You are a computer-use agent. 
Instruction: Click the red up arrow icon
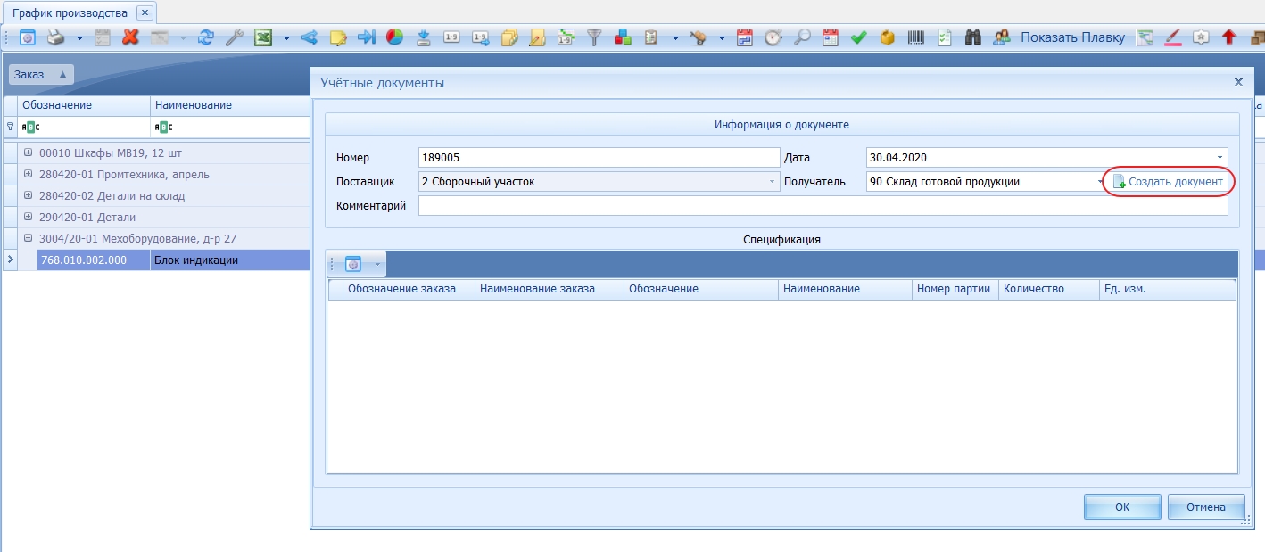coord(1228,37)
